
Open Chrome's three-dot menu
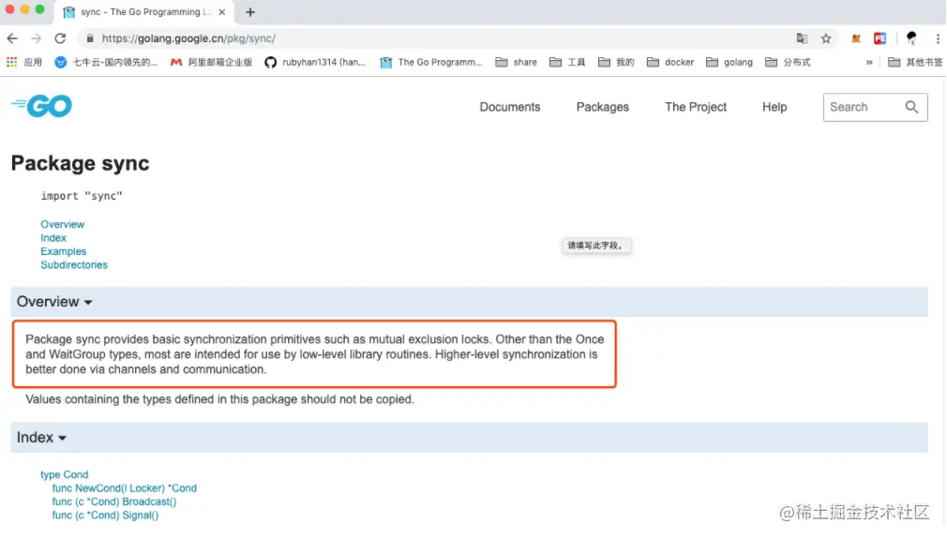(x=938, y=38)
